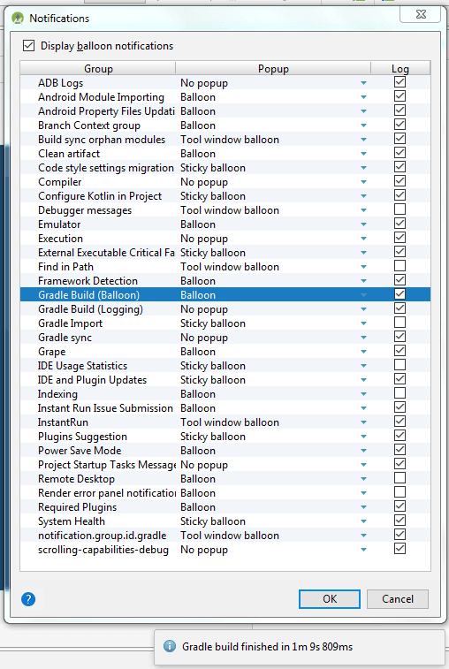The image size is (449, 669).
Task: Click the Cancel button
Action: (398, 599)
